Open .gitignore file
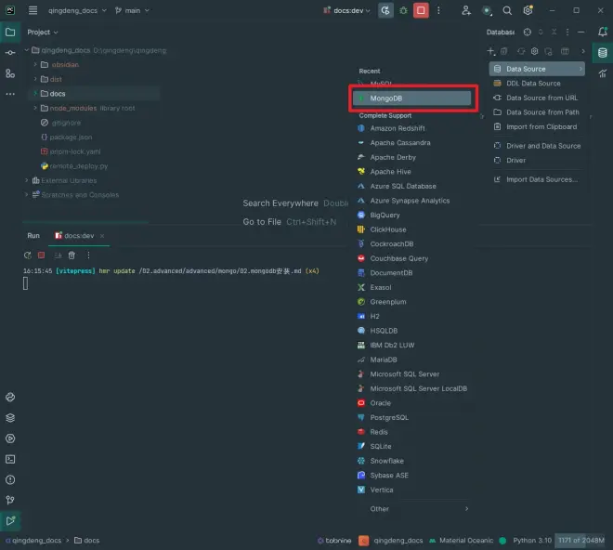613x550 pixels. tap(66, 123)
